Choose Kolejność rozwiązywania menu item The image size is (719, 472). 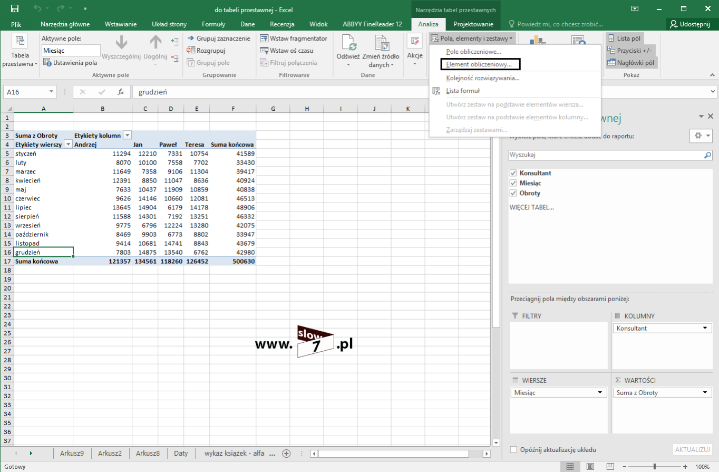point(483,78)
